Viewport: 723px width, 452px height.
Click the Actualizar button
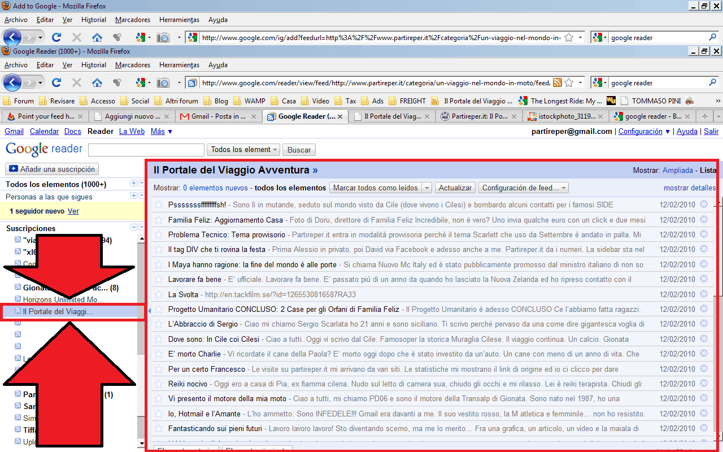(455, 188)
